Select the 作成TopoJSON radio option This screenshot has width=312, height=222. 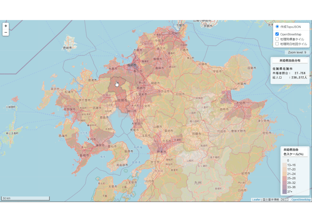(277, 27)
